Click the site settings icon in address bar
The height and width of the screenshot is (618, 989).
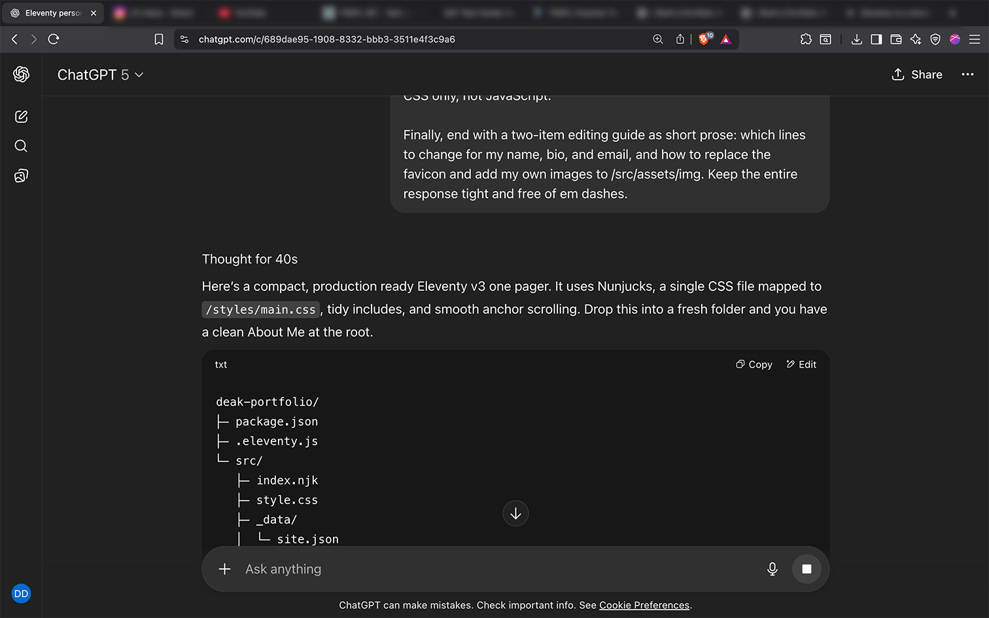(x=184, y=39)
